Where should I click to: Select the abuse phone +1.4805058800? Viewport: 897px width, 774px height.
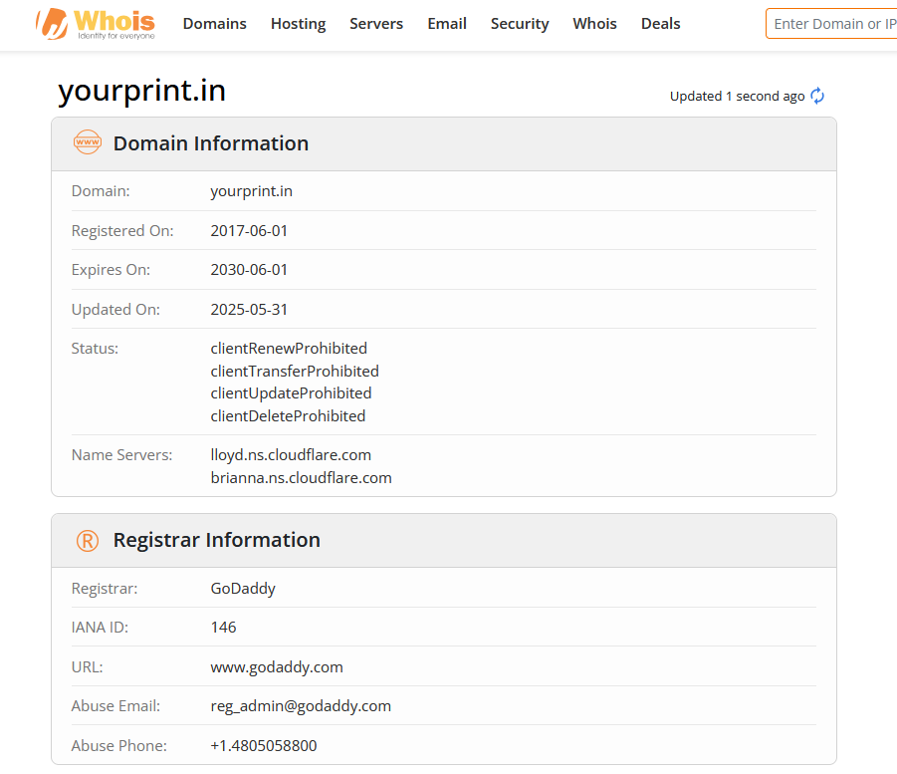click(x=264, y=745)
